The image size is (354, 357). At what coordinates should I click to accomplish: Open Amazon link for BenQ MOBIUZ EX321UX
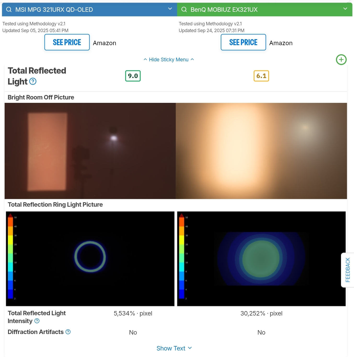point(281,43)
